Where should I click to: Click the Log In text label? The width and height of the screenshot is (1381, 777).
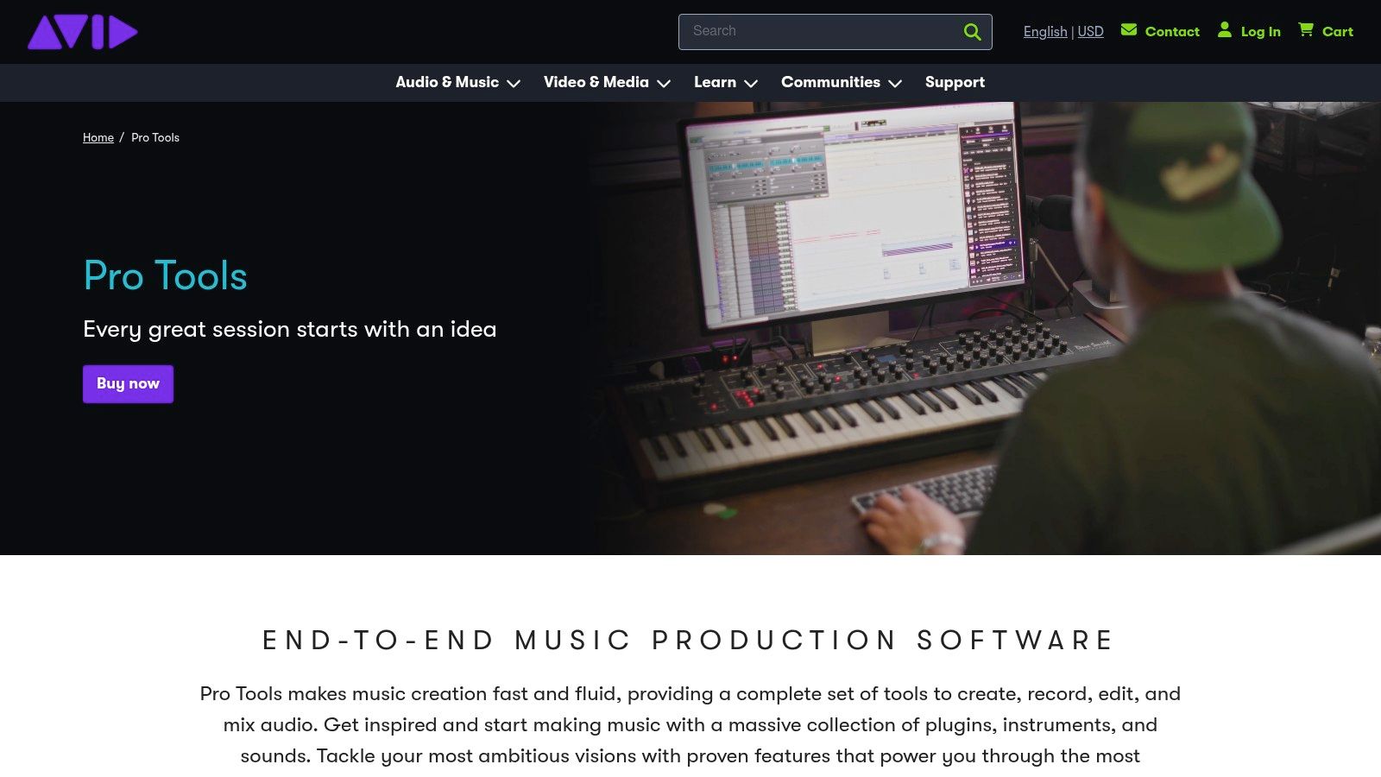pos(1261,31)
